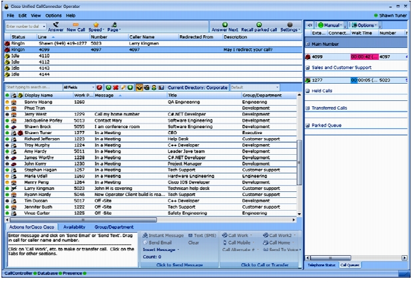Click idle phone icon for line 4110

coord(7,56)
